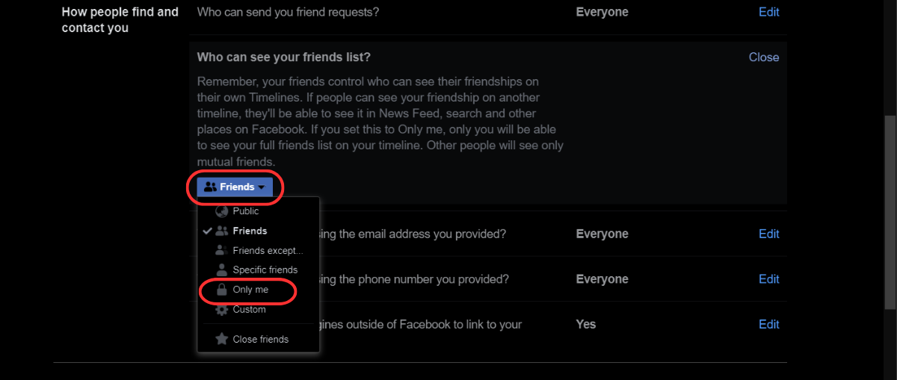
Task: Open the dropdown arrow on the Friends audience button
Action: tap(261, 187)
